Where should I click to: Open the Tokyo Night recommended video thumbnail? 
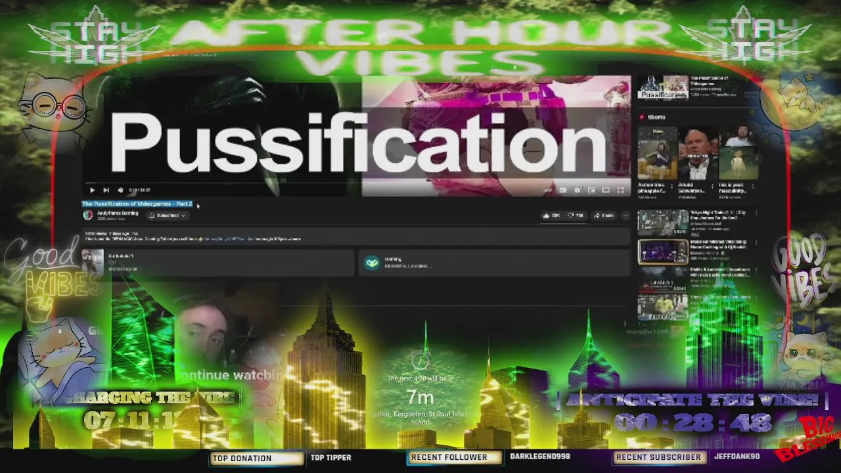click(x=663, y=223)
